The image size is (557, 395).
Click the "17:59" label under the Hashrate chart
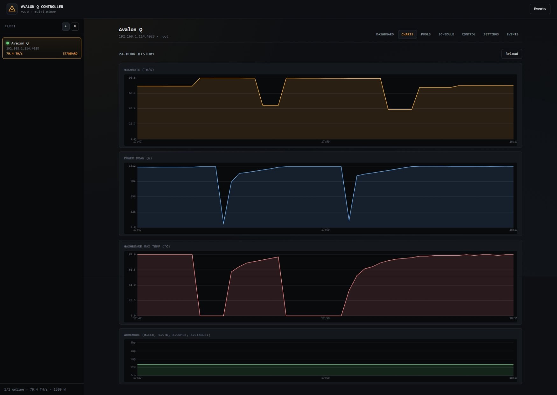[325, 142]
